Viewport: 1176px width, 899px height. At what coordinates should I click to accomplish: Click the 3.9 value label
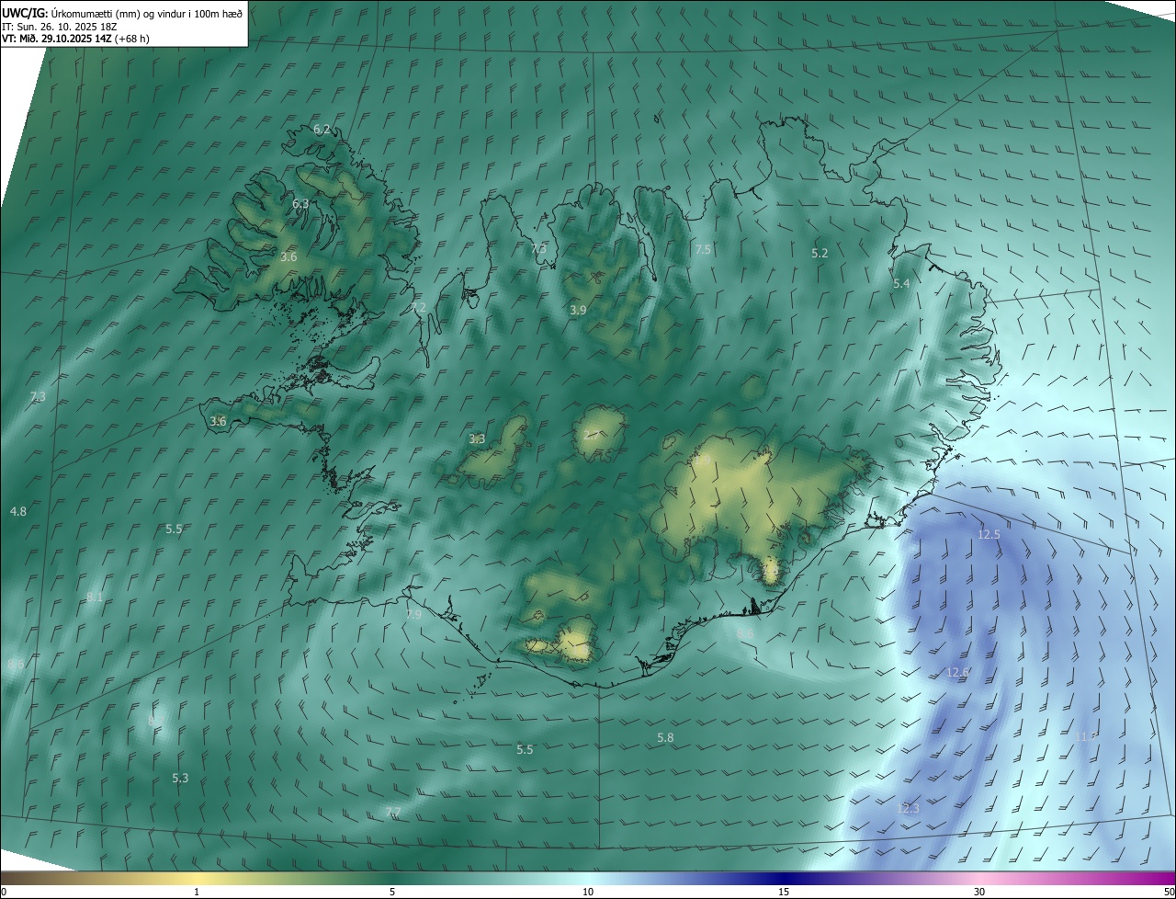pyautogui.click(x=578, y=311)
